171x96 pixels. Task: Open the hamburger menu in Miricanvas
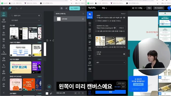tap(4, 8)
